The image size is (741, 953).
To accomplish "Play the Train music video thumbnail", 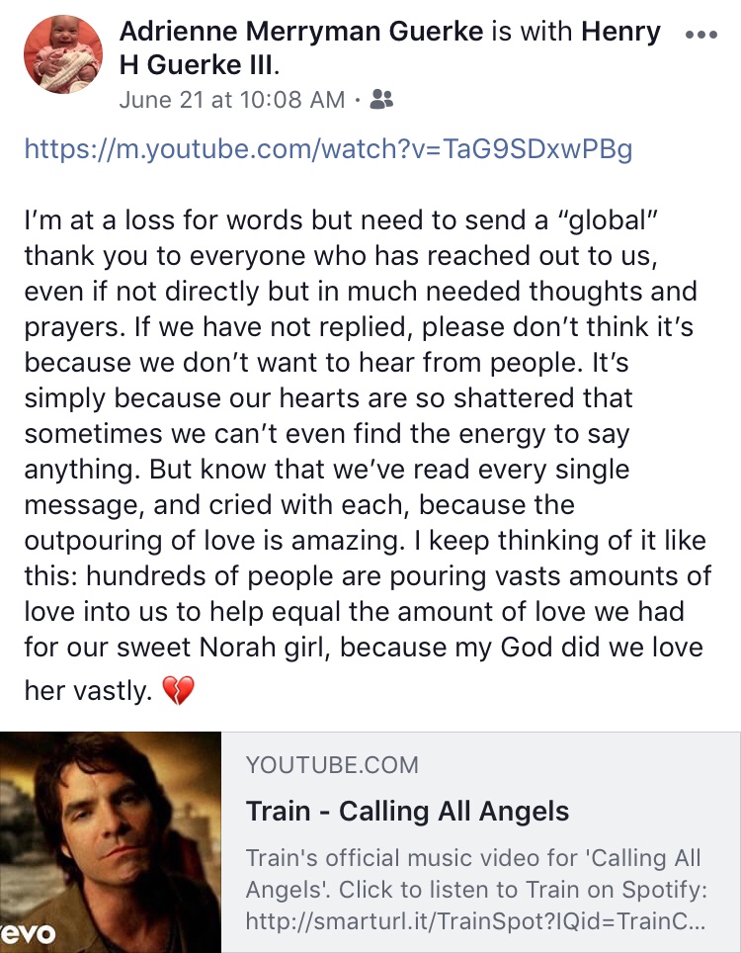I will pyautogui.click(x=111, y=842).
